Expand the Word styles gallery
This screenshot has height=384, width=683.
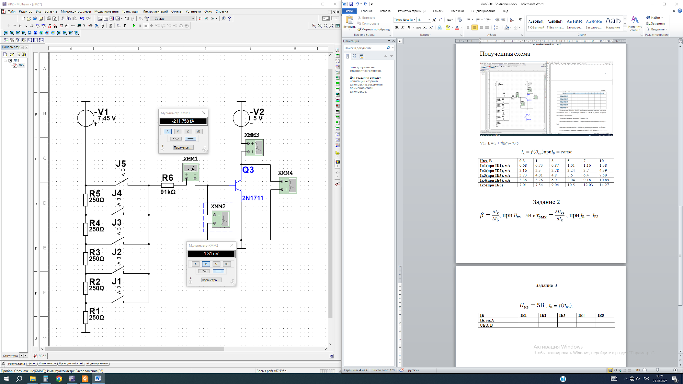[x=625, y=29]
